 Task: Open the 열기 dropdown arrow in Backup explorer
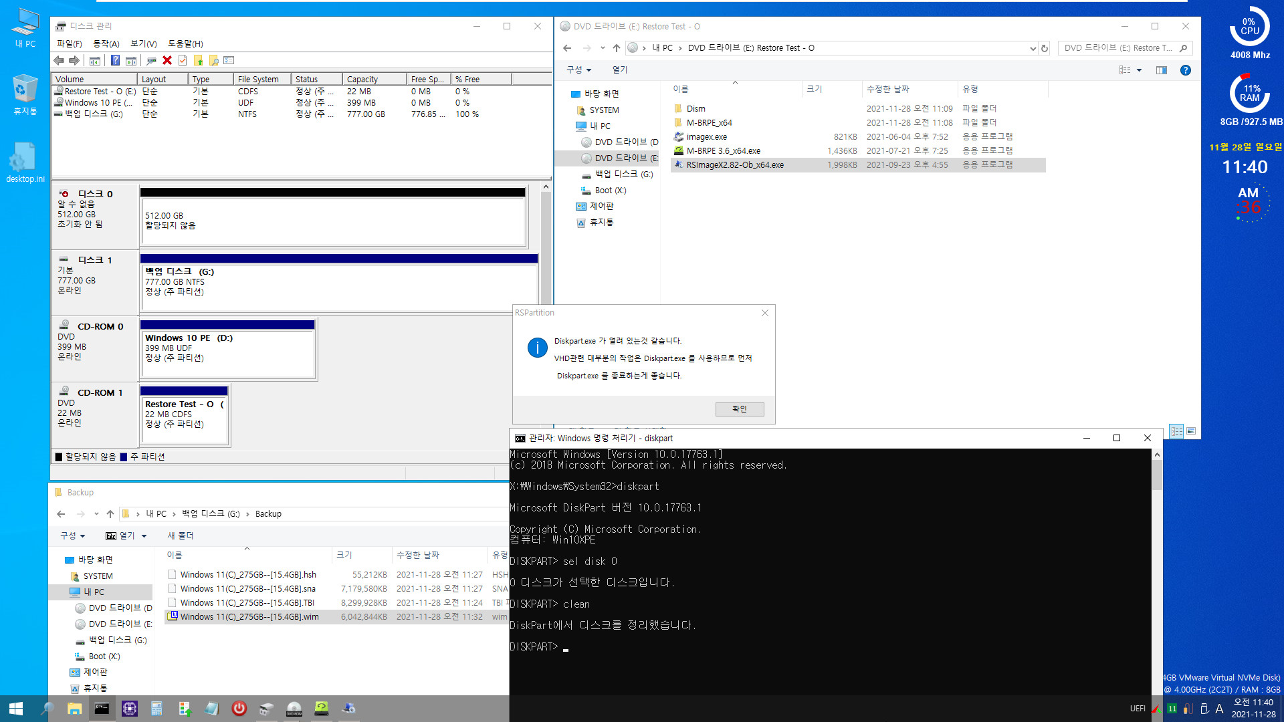pos(144,536)
